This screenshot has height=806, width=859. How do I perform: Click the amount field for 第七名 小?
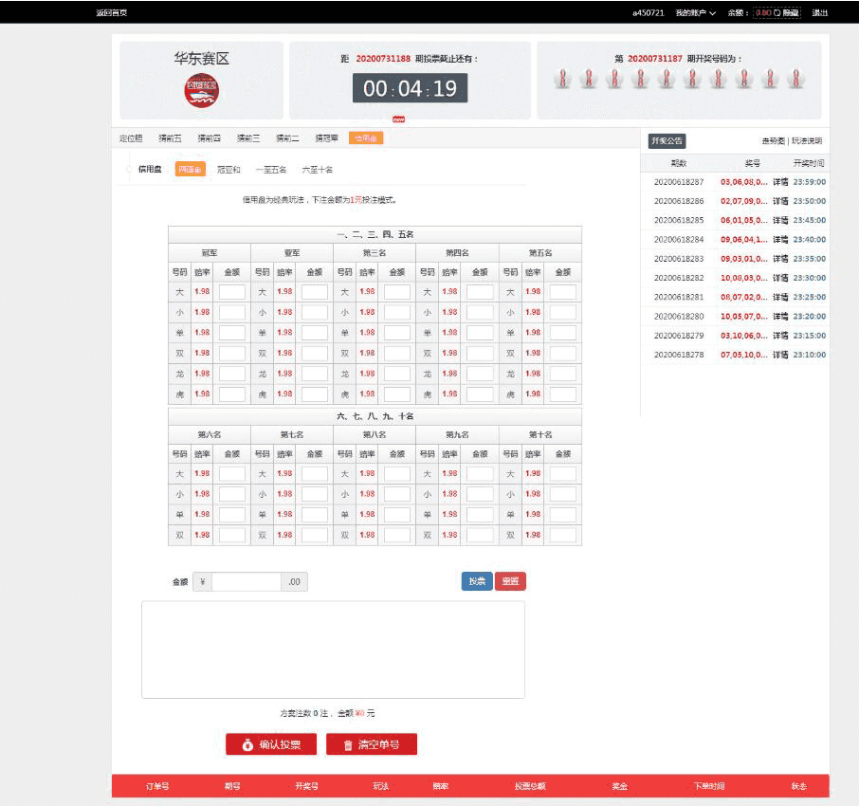click(315, 494)
